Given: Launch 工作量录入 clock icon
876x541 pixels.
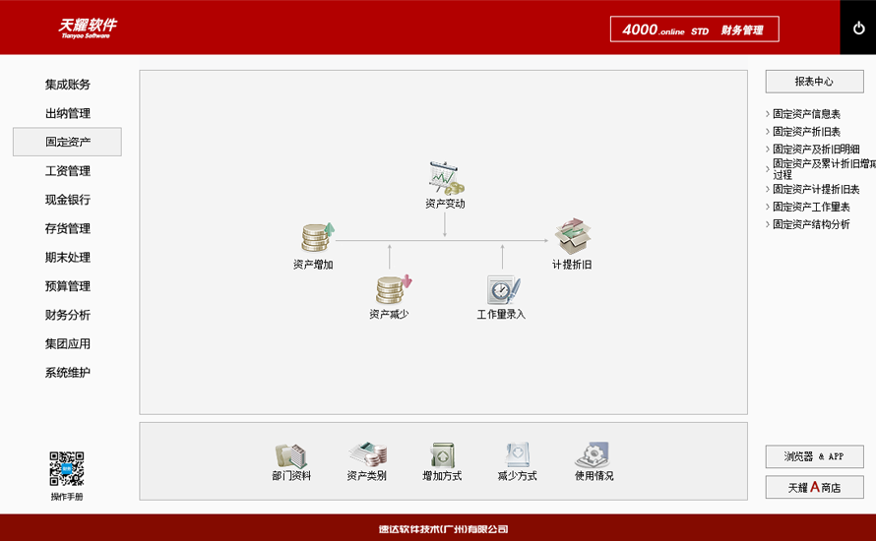Looking at the screenshot, I should coord(503,290).
